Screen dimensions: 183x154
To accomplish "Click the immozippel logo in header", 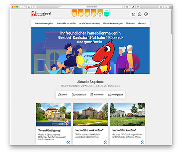I will click(41, 14).
